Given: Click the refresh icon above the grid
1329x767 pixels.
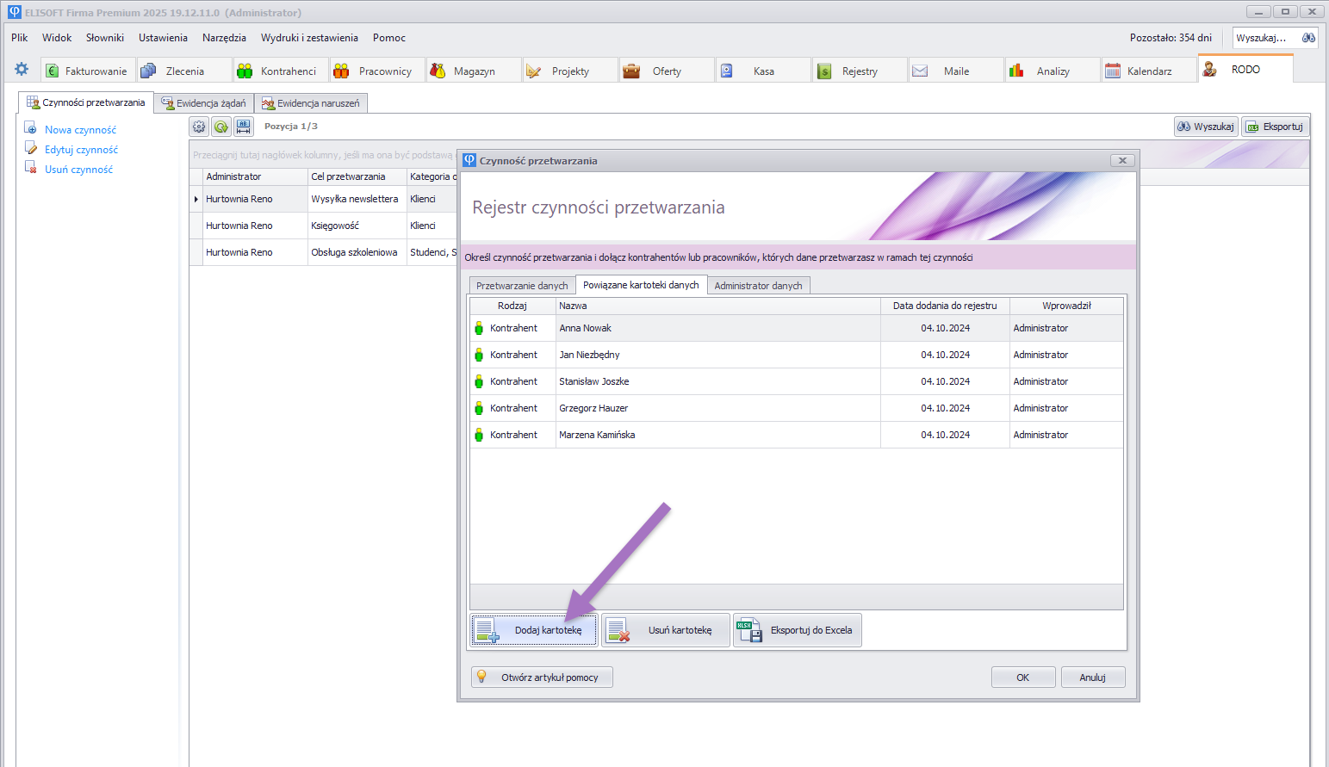Looking at the screenshot, I should (x=221, y=127).
